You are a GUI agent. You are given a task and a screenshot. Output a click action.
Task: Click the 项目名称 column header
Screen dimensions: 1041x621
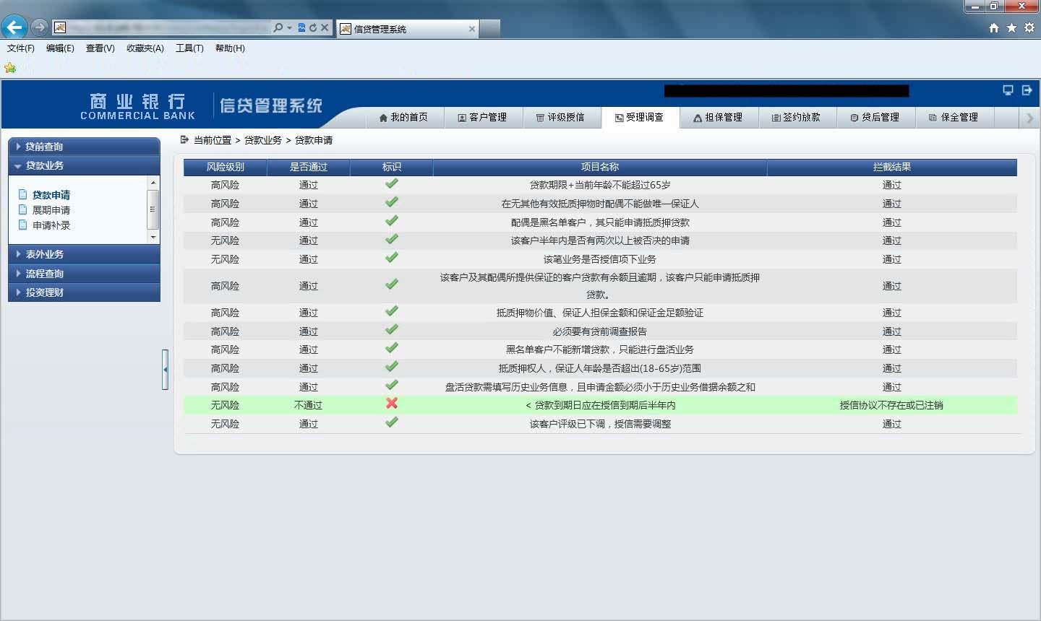pyautogui.click(x=600, y=167)
